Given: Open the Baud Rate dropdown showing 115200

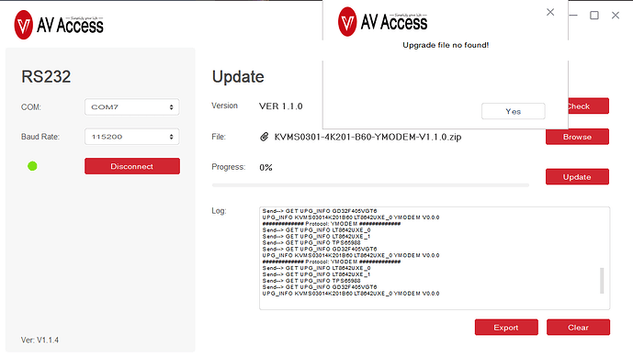Looking at the screenshot, I should [132, 137].
